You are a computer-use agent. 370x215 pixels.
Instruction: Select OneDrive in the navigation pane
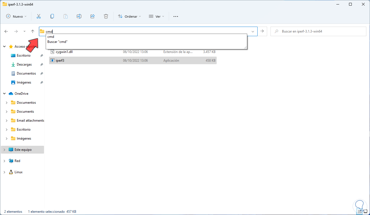coord(21,94)
